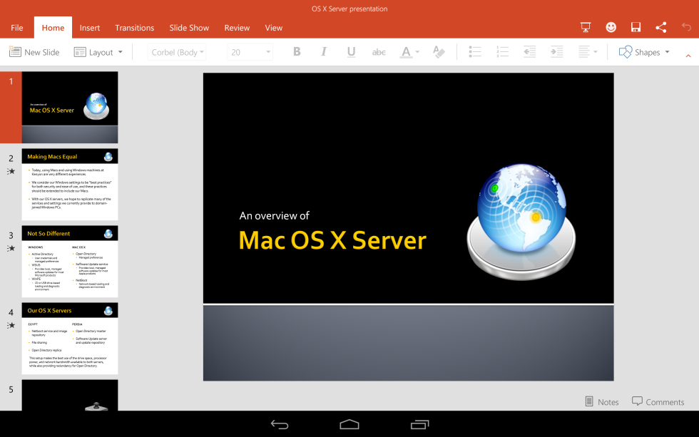Open the Notes pane
699x437 pixels.
point(601,401)
